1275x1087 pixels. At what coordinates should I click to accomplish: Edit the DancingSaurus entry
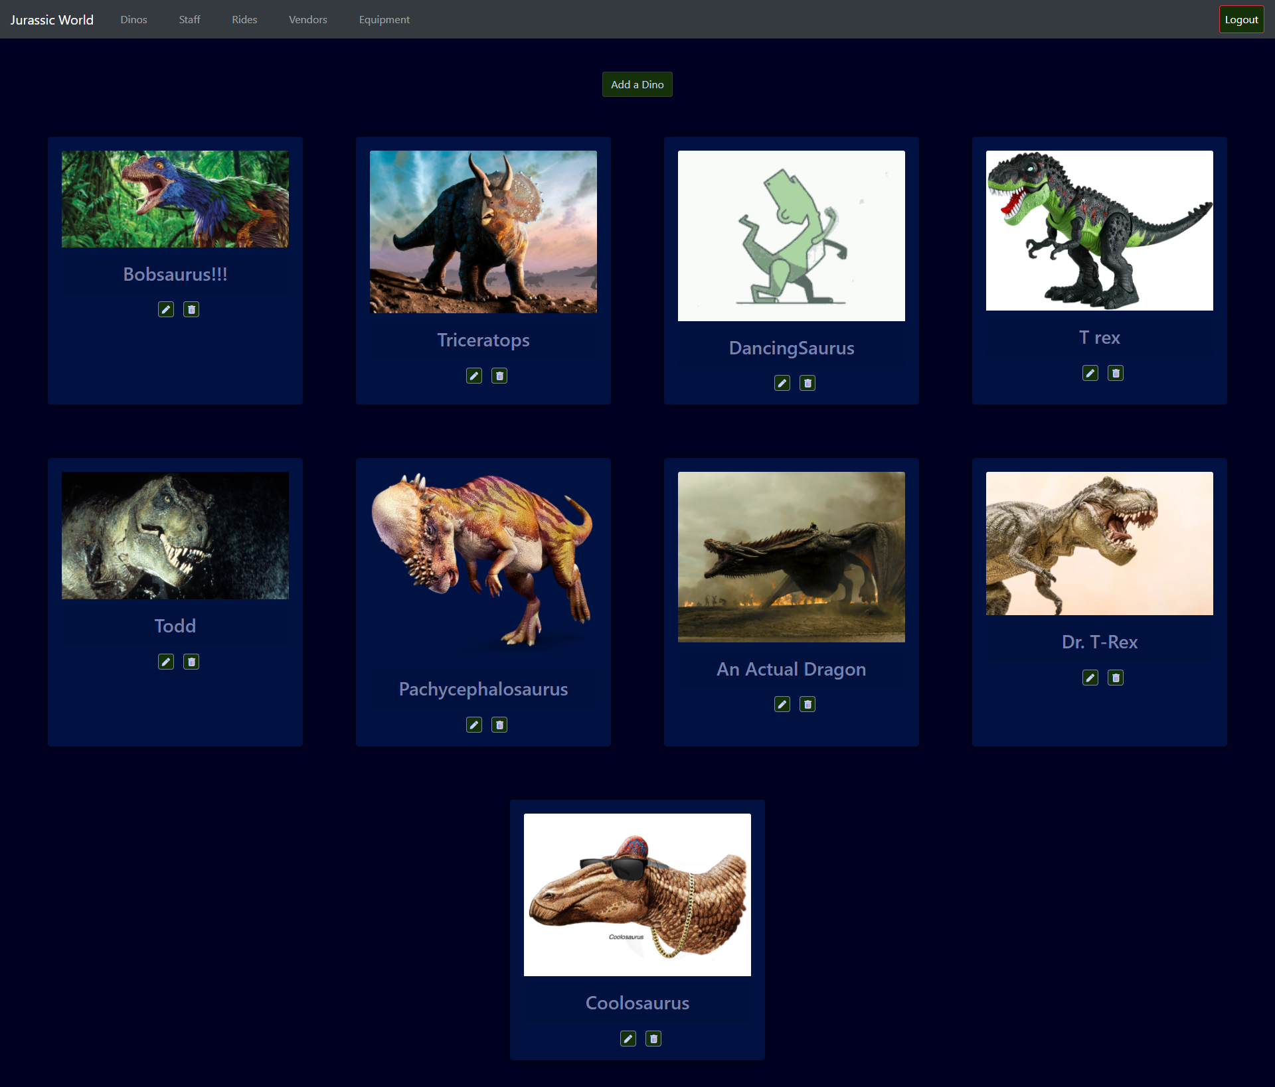point(782,383)
